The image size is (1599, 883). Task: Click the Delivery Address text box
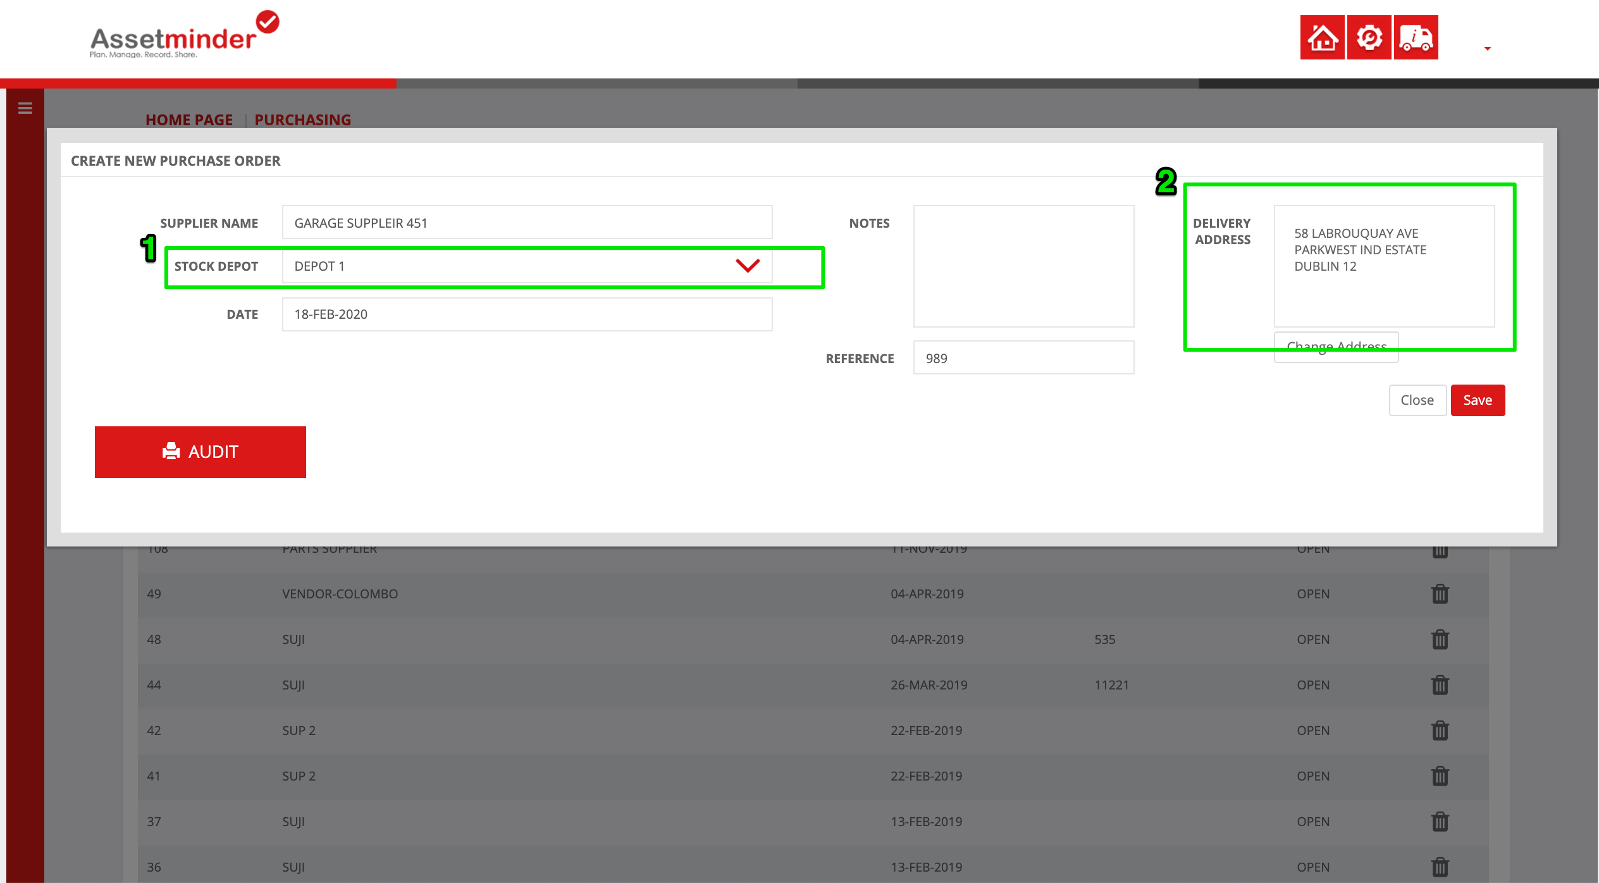tap(1384, 266)
